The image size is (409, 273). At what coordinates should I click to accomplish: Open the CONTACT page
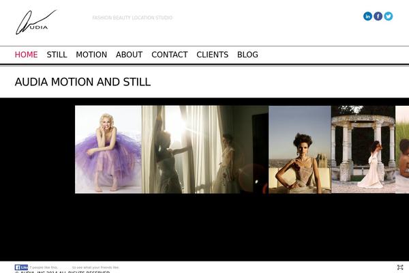pyautogui.click(x=170, y=55)
